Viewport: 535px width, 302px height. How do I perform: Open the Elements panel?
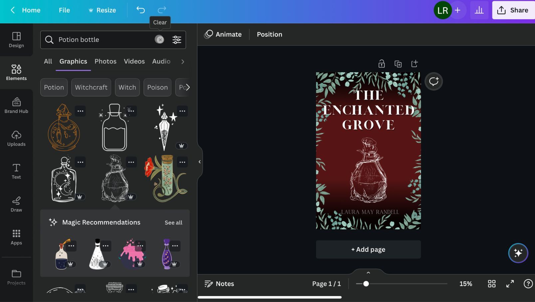(x=16, y=73)
